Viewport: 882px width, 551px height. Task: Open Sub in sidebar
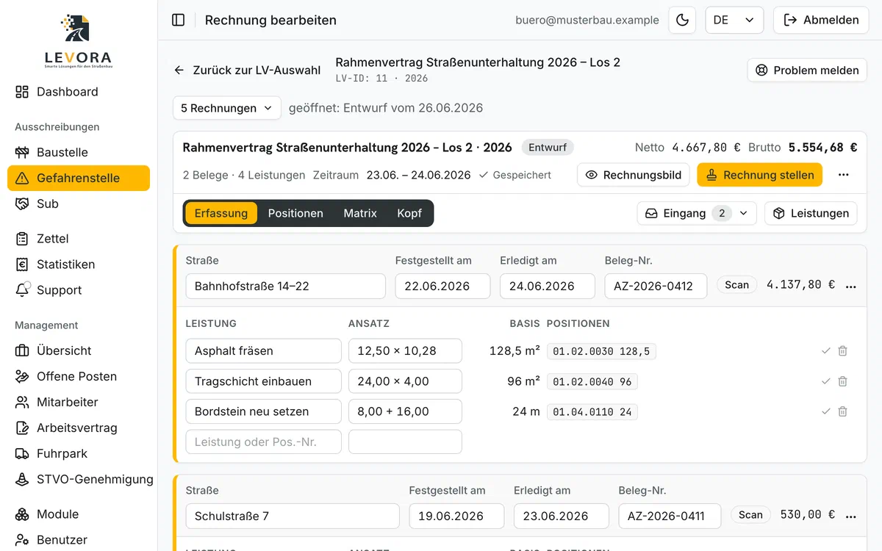tap(79, 204)
